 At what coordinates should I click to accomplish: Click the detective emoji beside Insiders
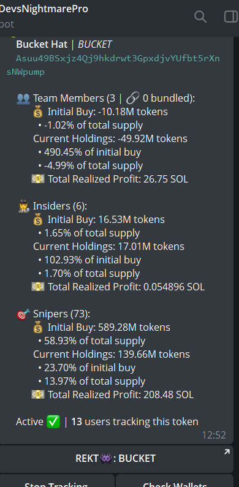(24, 206)
